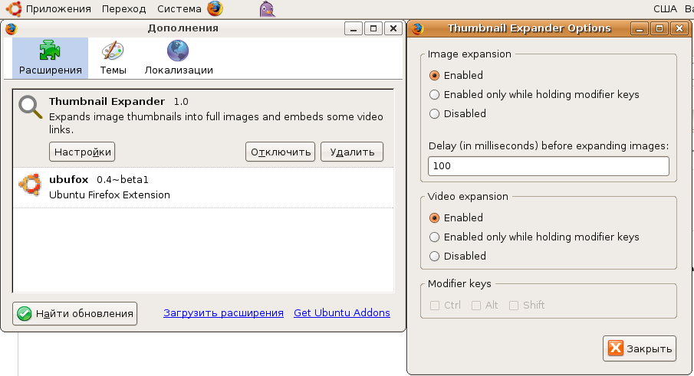
Task: Open the Get Ubuntu Addons link
Action: point(341,313)
